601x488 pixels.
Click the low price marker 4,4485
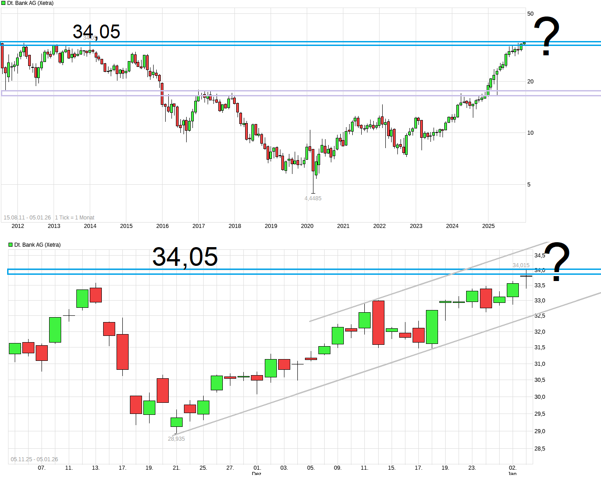coord(313,198)
